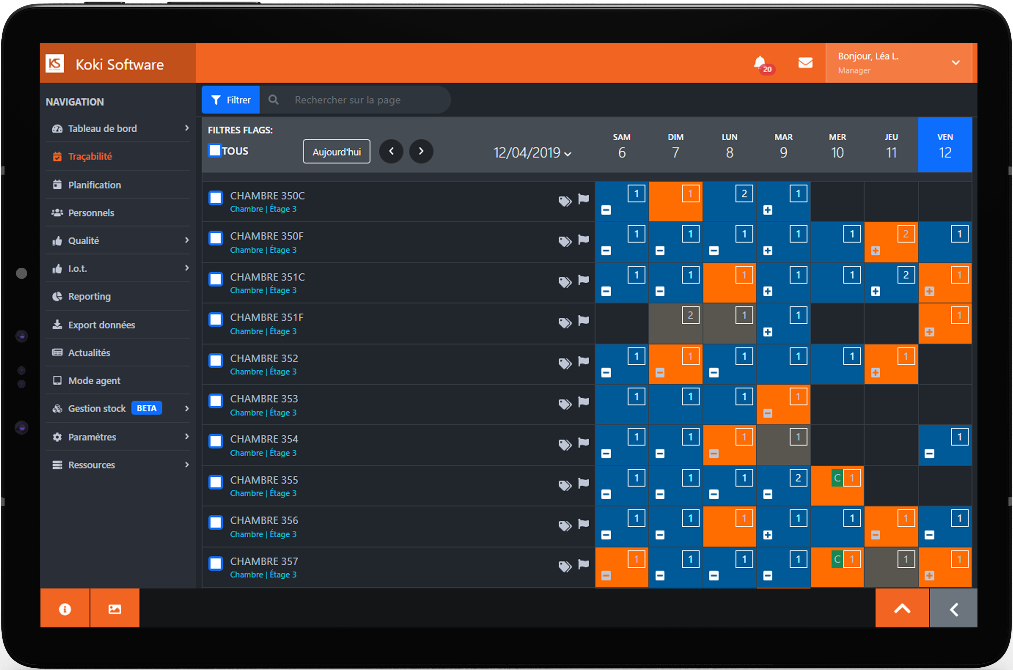
Task: Click the tags icon for CHAMBRE 353
Action: pyautogui.click(x=565, y=404)
